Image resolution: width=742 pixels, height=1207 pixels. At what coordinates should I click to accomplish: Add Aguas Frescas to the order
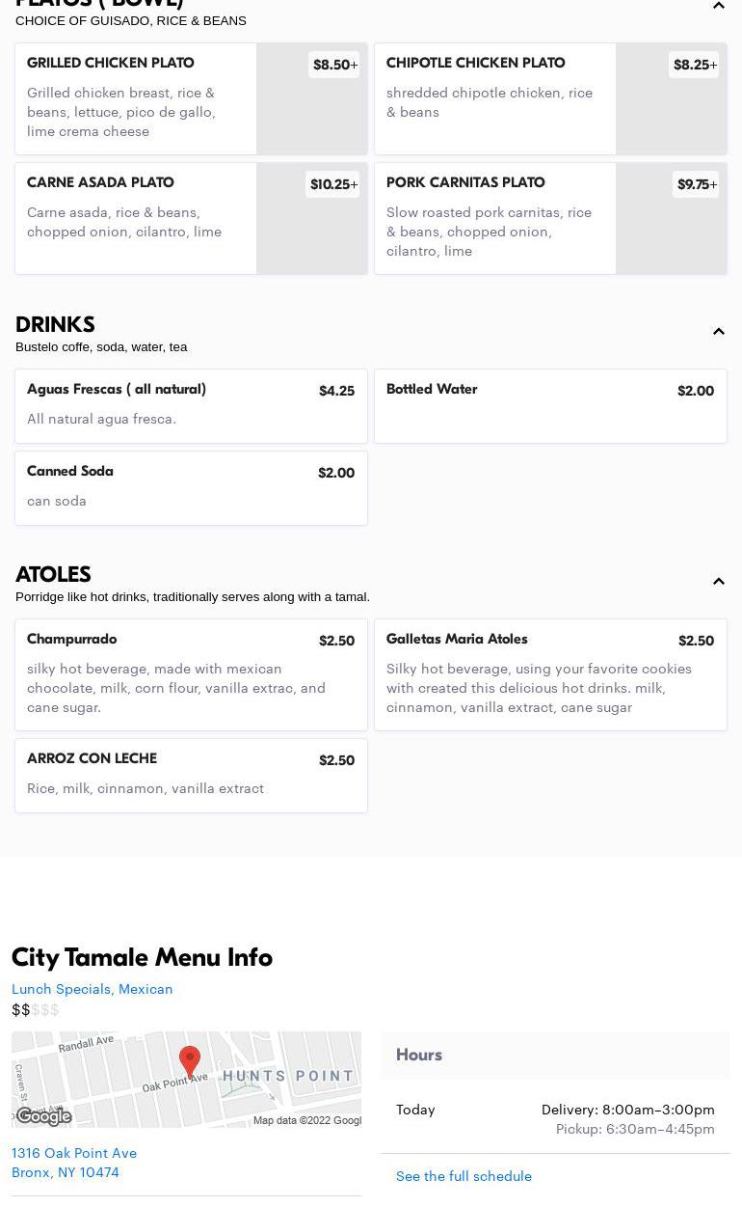[x=191, y=405]
